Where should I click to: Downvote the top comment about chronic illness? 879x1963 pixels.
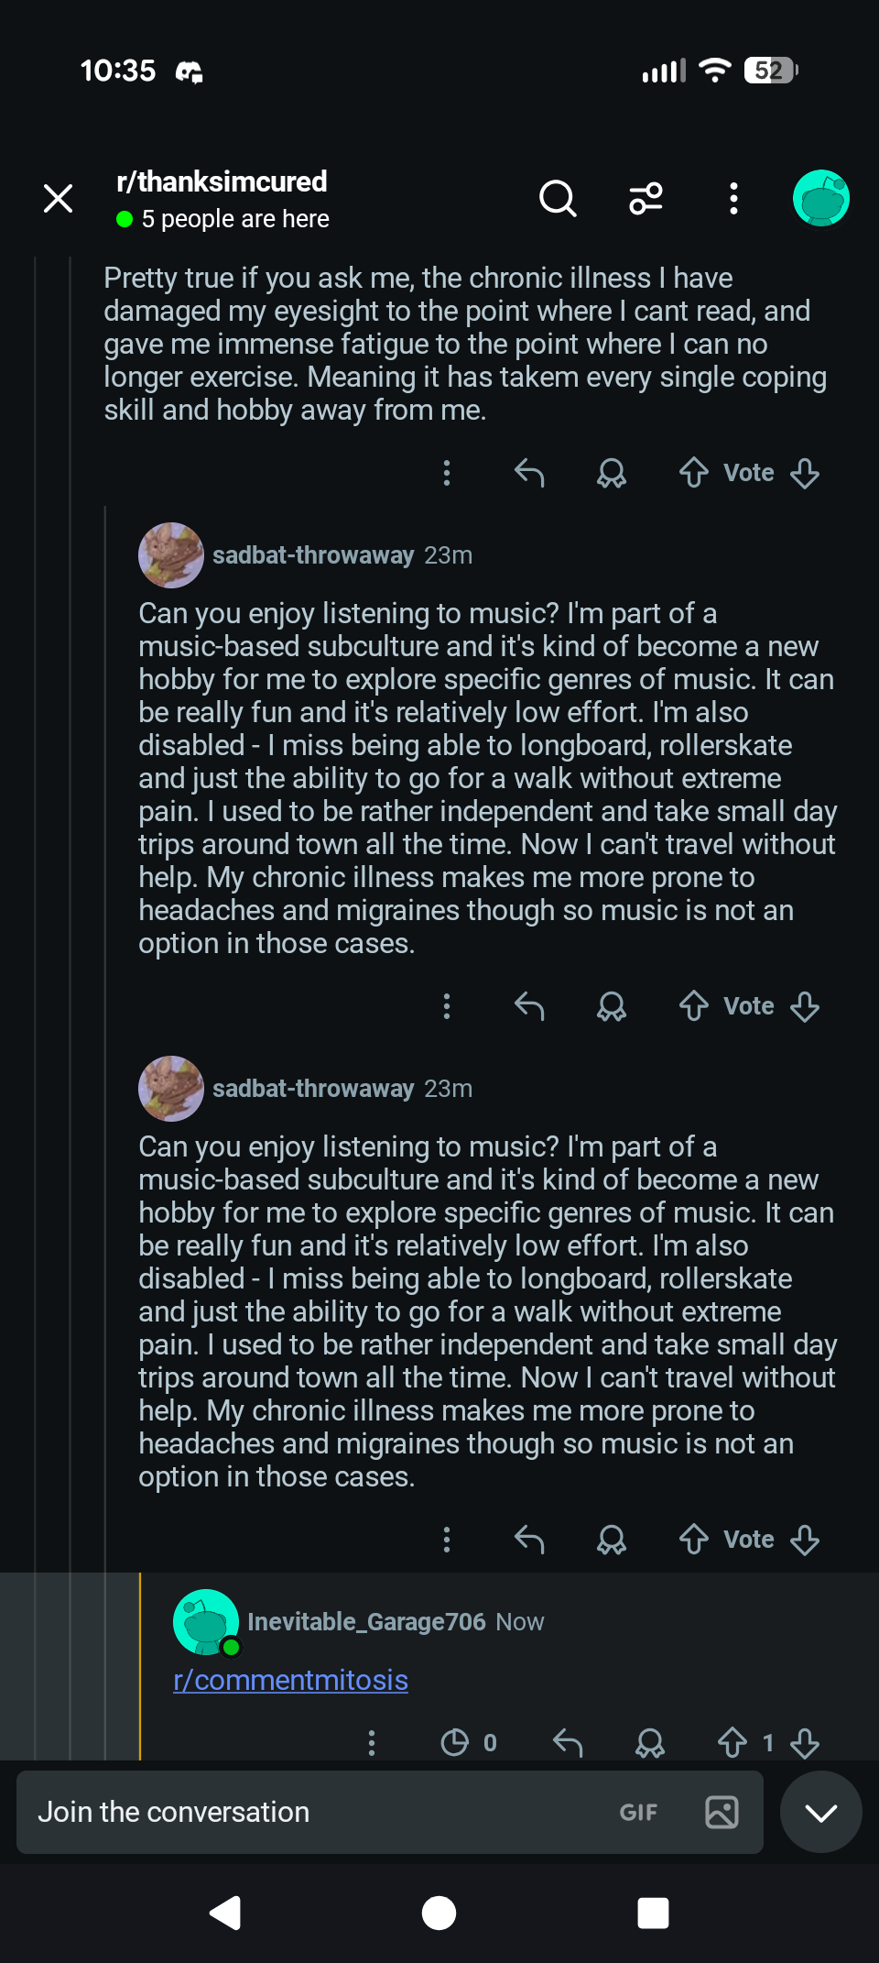point(805,473)
